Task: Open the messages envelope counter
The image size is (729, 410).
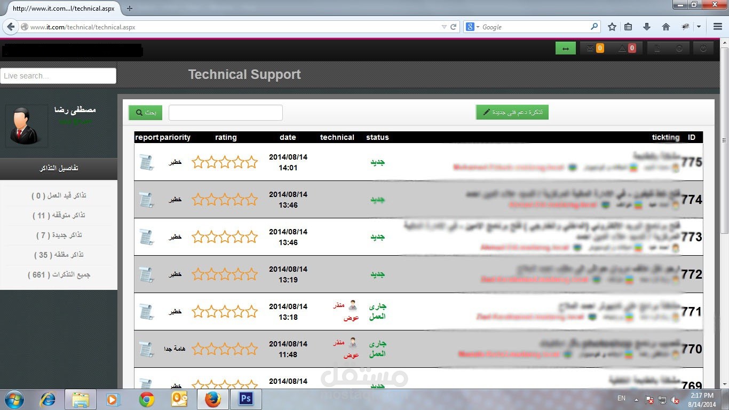Action: coord(595,49)
